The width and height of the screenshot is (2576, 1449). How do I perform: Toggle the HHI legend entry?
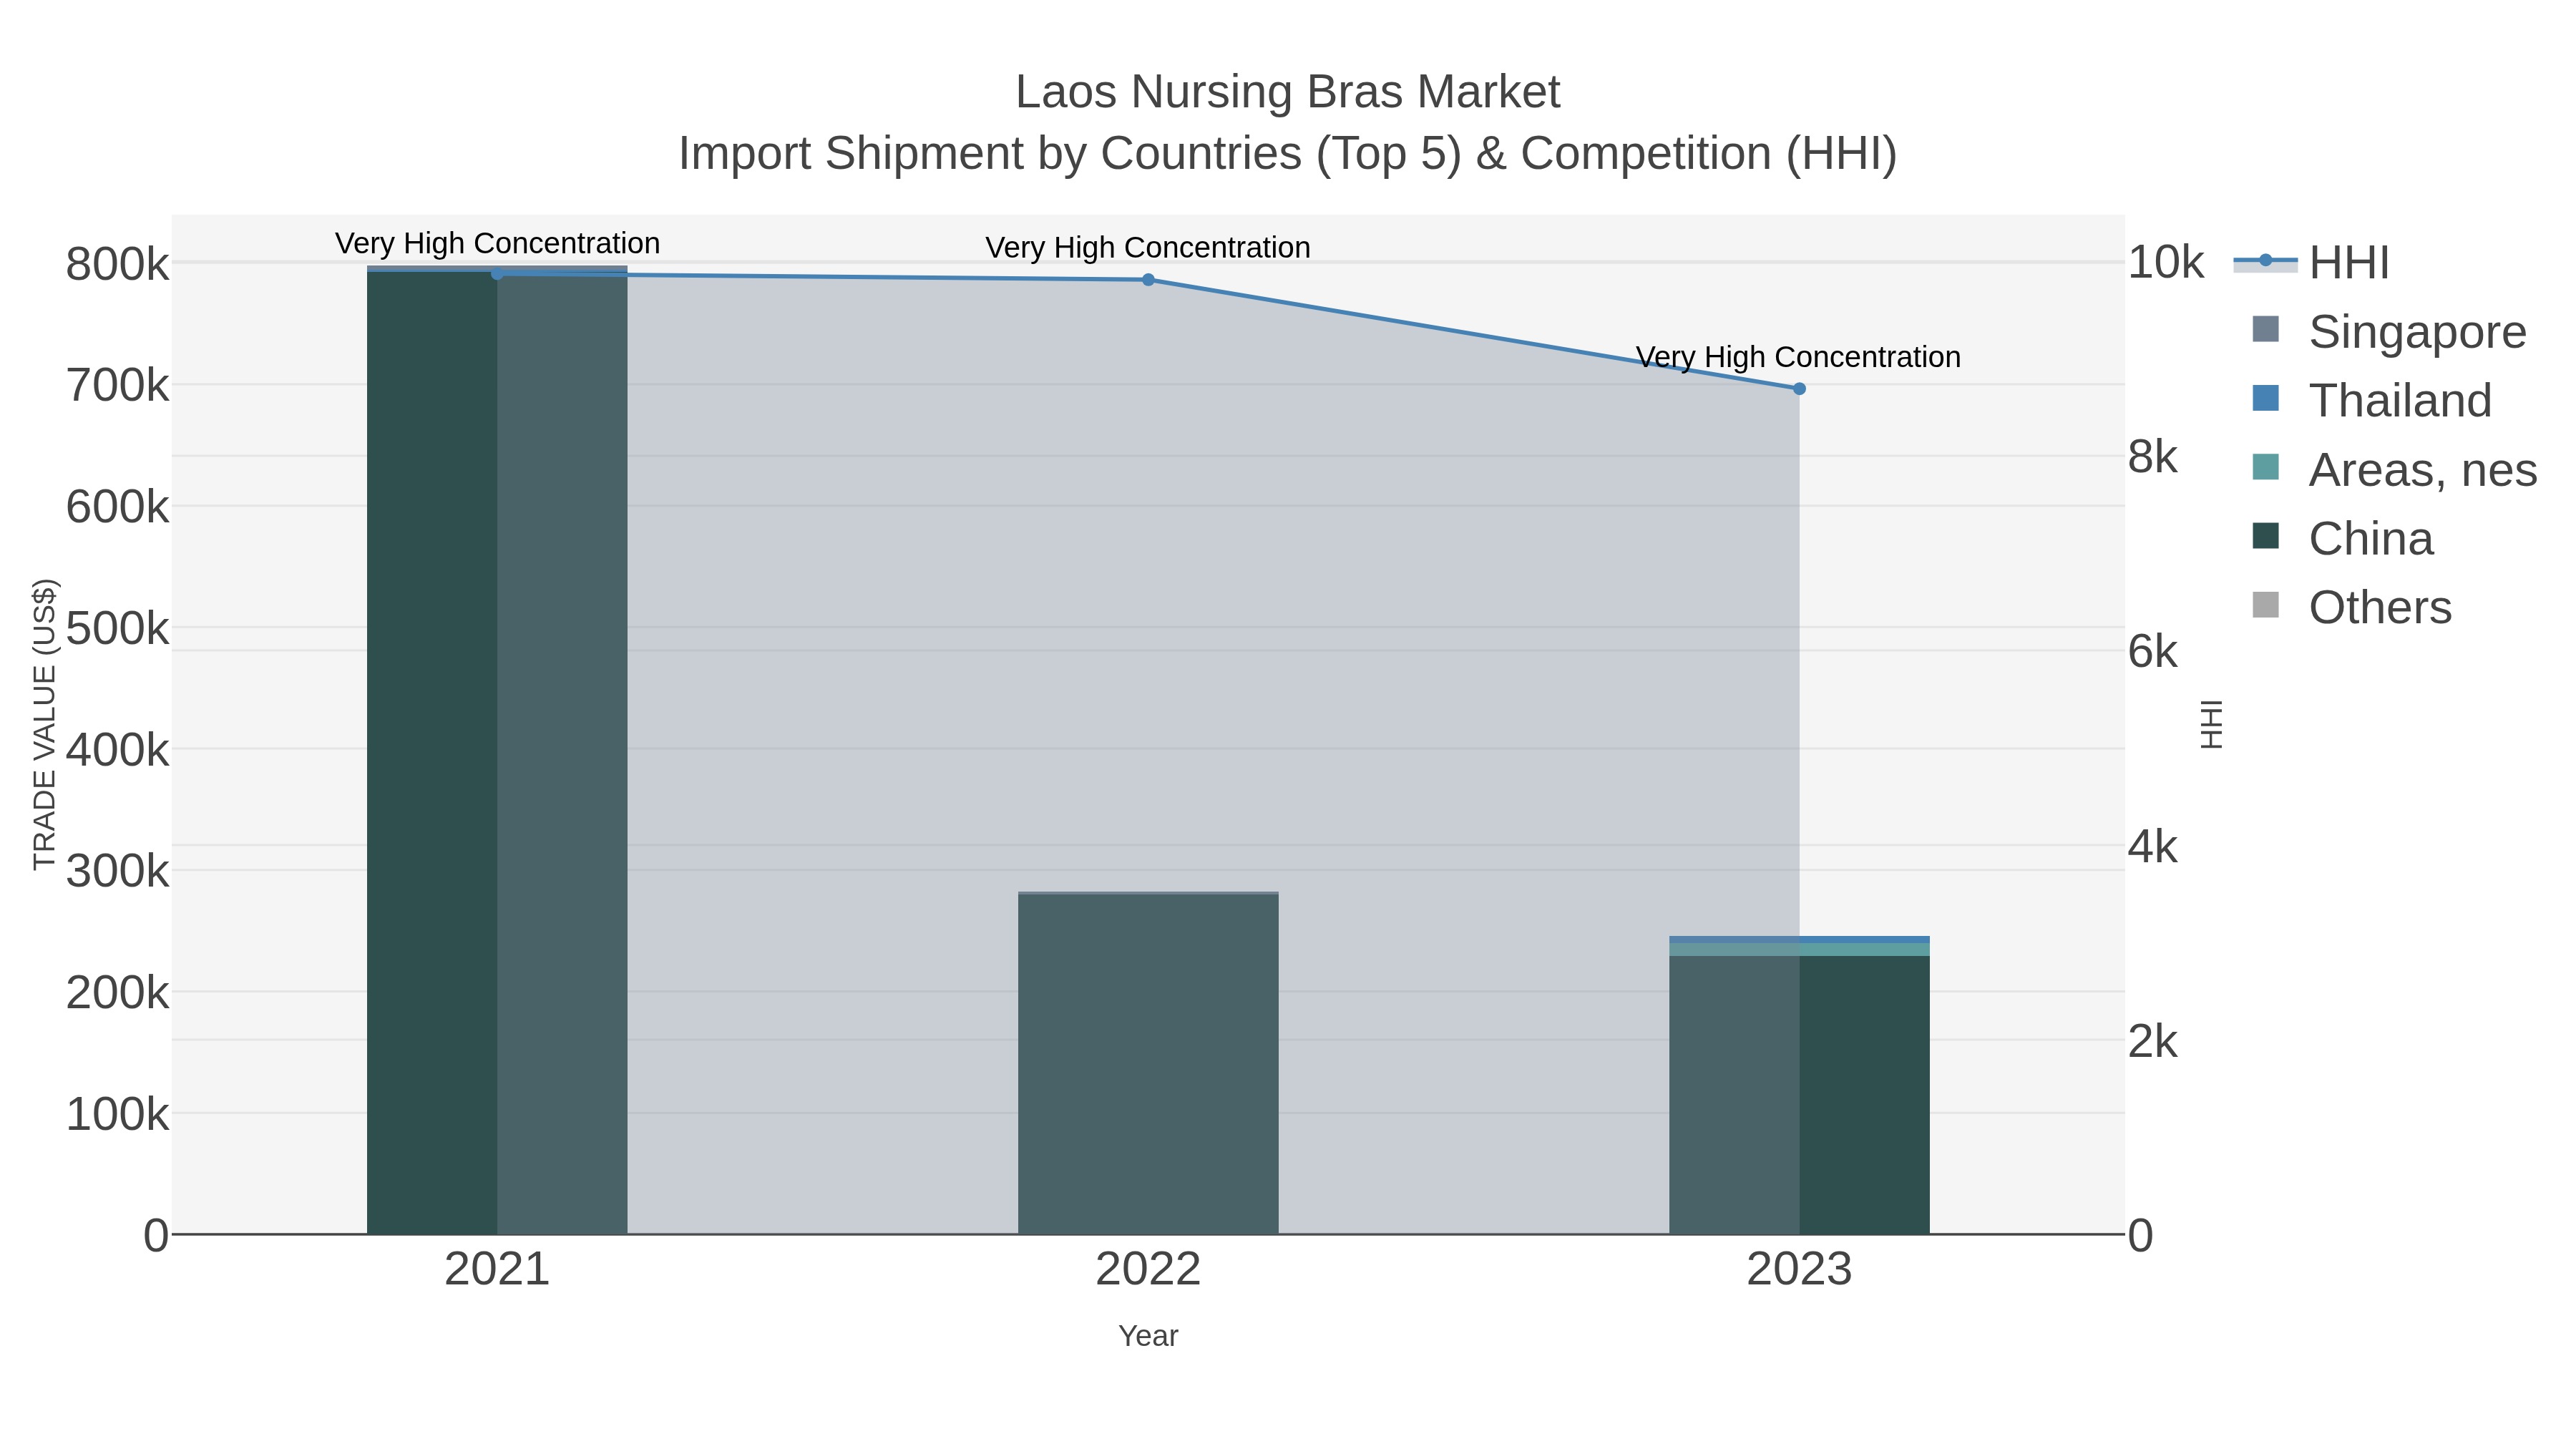click(x=2311, y=263)
